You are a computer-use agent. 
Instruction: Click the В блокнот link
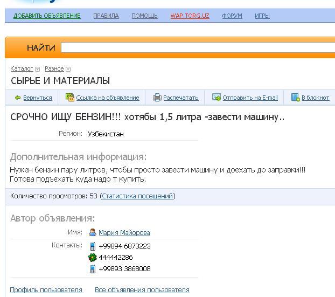coord(316,98)
